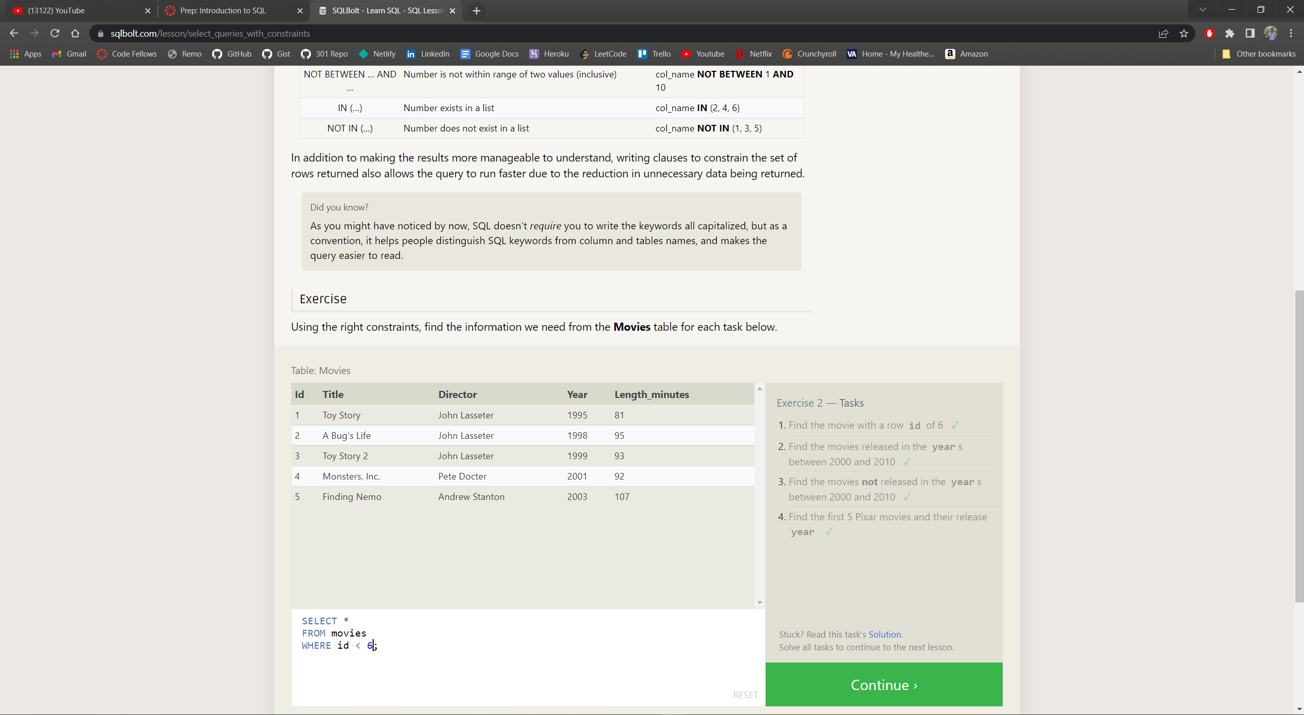
Task: Click the green Continue button
Action: point(884,684)
